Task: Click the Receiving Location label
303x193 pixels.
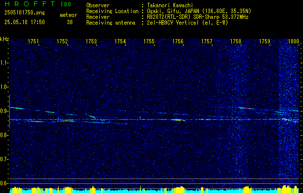Action: coord(112,11)
